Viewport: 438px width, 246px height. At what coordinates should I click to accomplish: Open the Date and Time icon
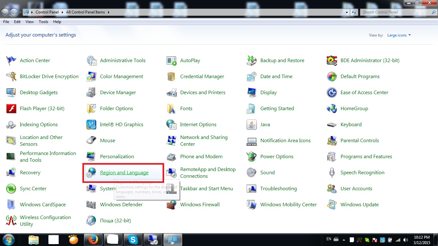click(x=252, y=76)
